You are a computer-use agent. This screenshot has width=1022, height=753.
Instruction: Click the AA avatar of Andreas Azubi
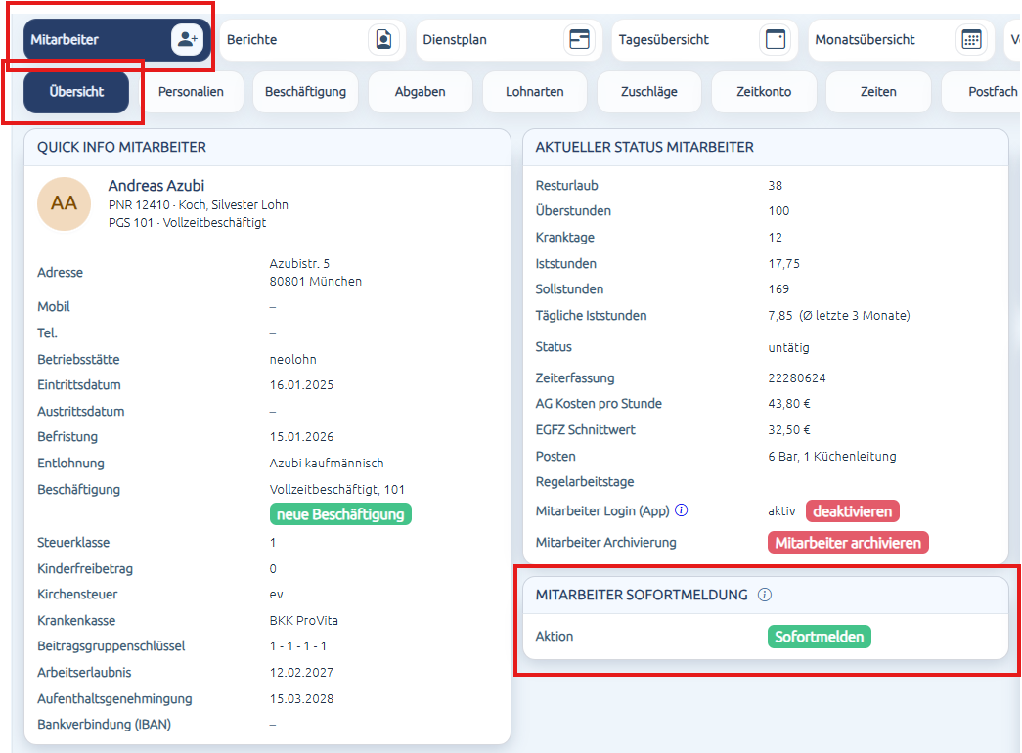coord(64,203)
